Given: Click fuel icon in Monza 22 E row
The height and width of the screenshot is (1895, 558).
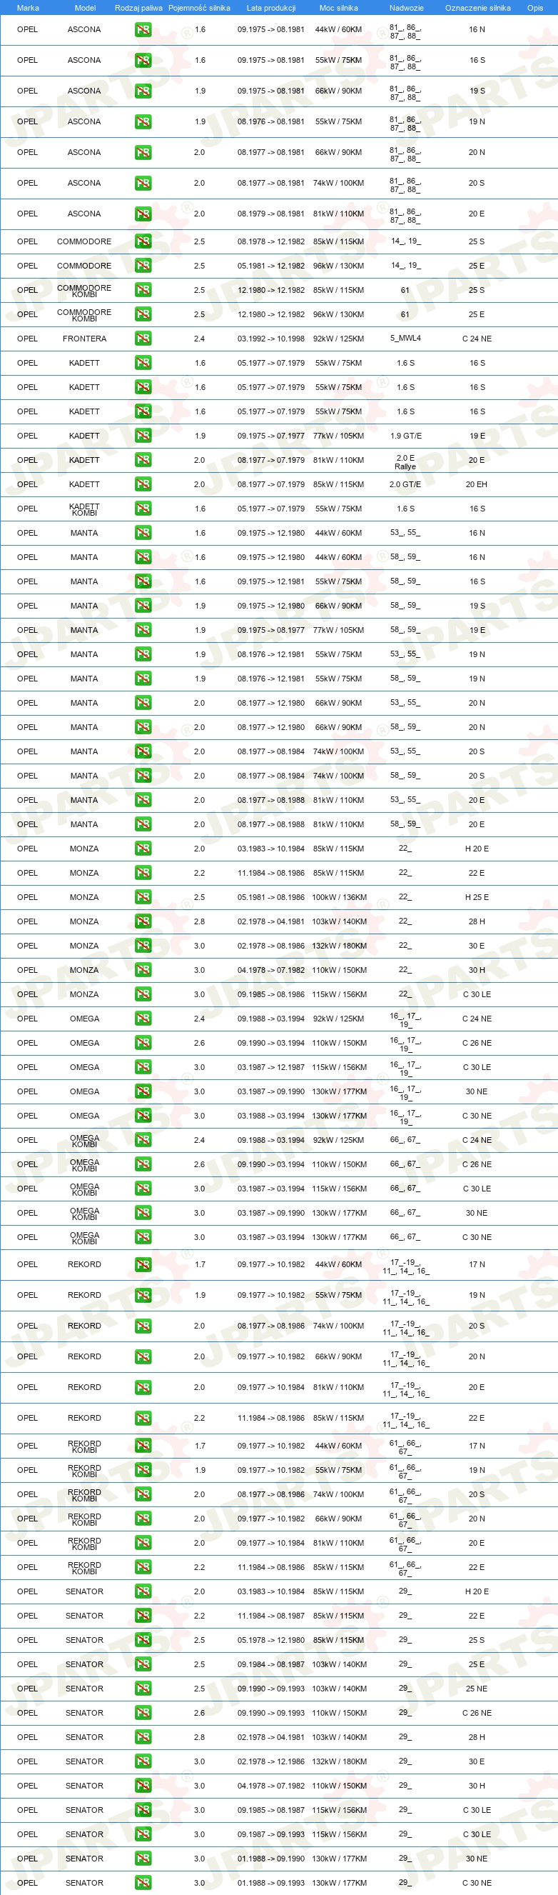Looking at the screenshot, I should (143, 872).
